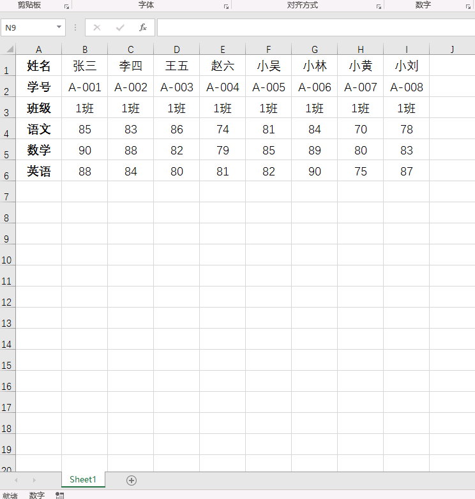The image size is (475, 499).
Task: Click 小刘's 英语 score 87
Action: [x=407, y=171]
